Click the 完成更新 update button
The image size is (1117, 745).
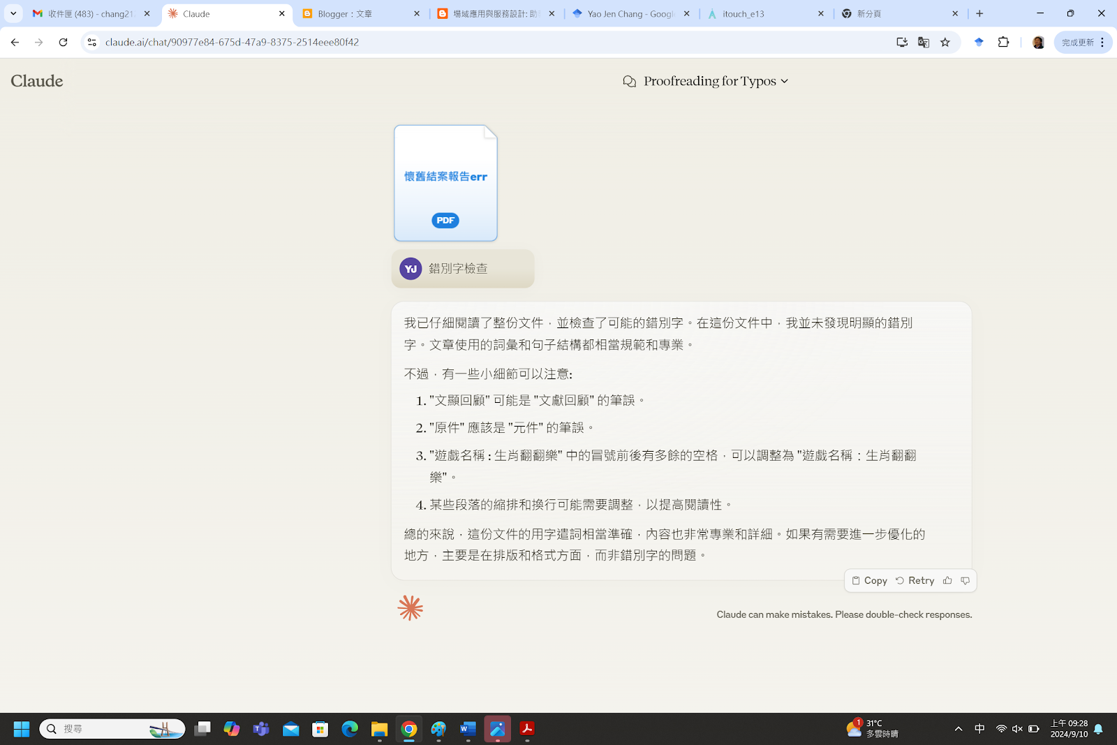tap(1078, 43)
